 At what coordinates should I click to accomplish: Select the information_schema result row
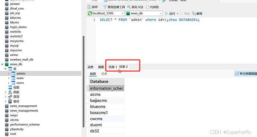[106, 88]
